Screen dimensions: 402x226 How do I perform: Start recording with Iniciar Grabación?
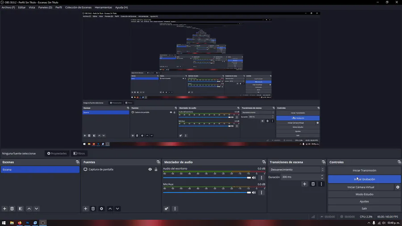click(x=364, y=179)
